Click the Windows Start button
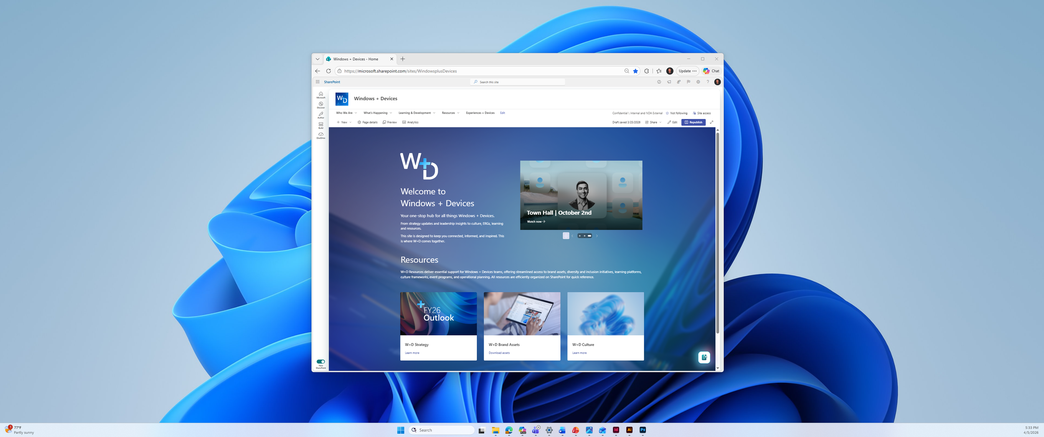This screenshot has width=1044, height=437. click(x=400, y=430)
